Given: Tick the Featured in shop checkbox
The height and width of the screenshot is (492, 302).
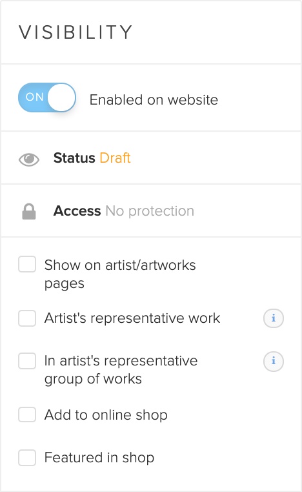Looking at the screenshot, I should click(x=27, y=458).
